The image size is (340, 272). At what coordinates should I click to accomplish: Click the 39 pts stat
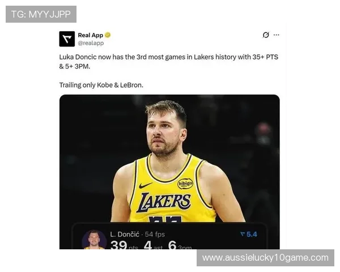pos(124,245)
